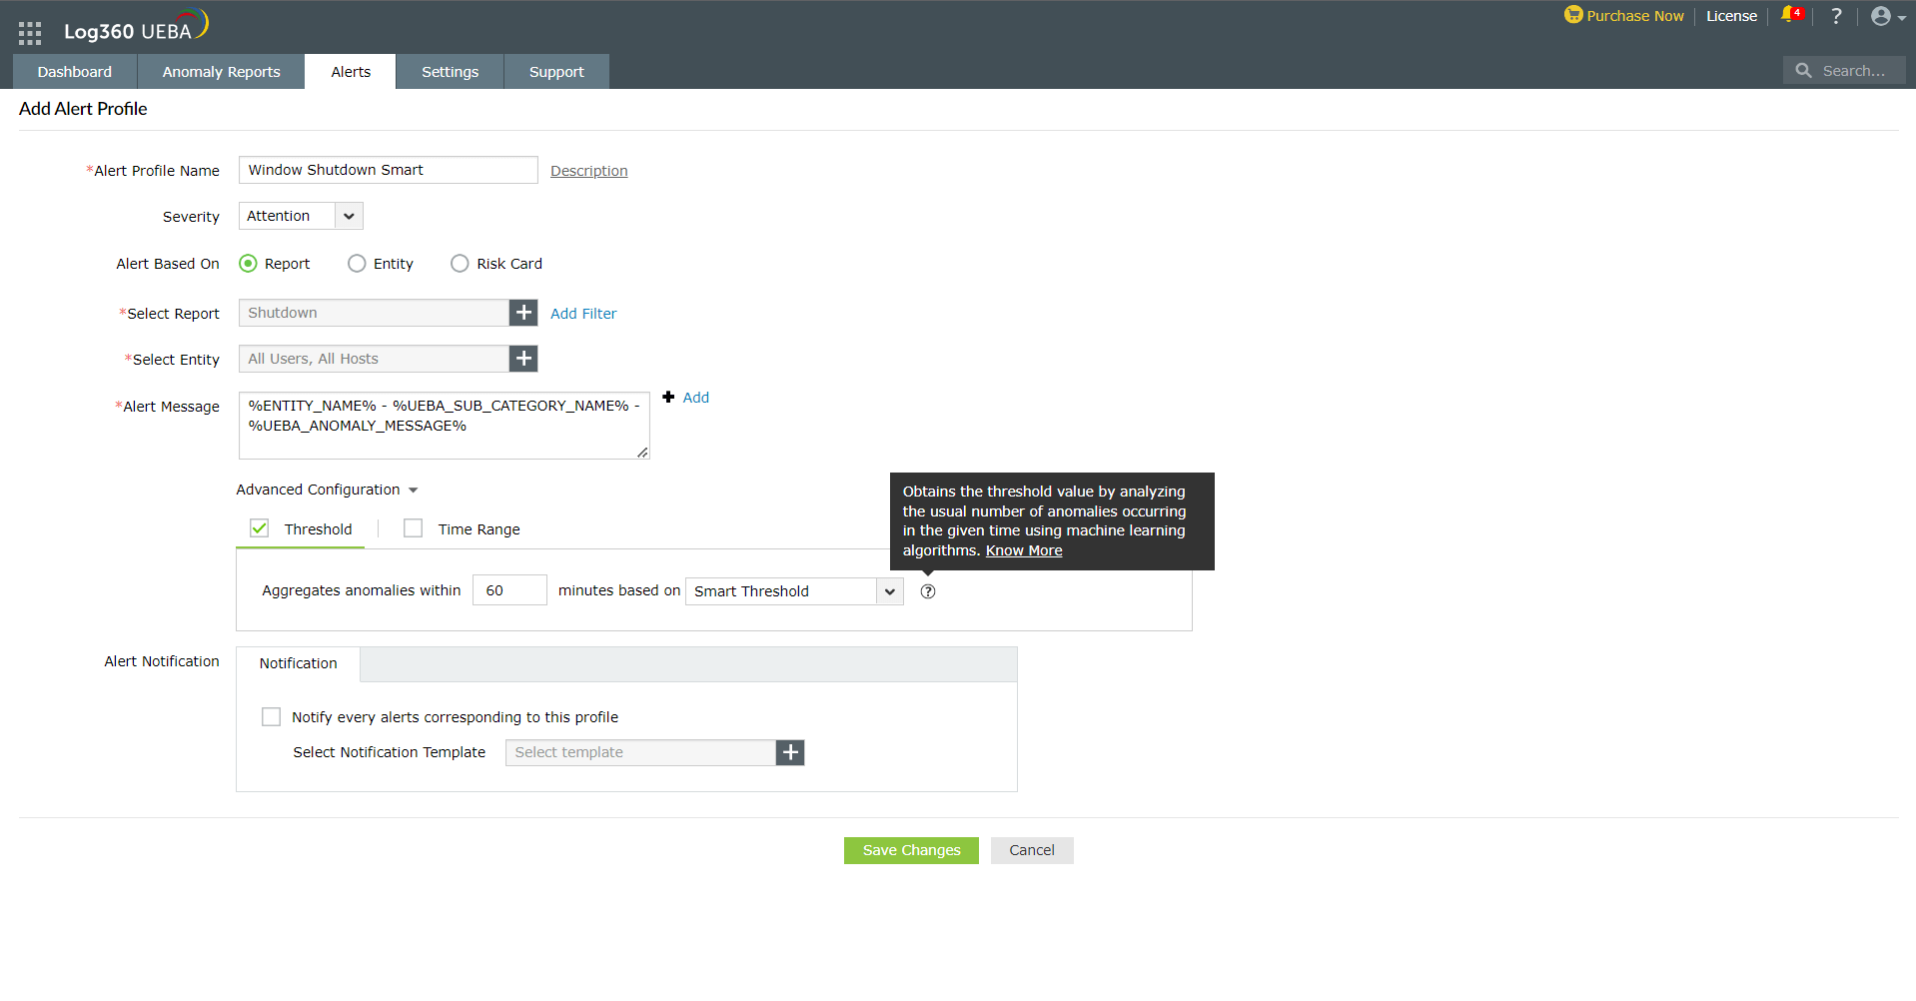
Task: Select the Entity radio button
Action: [x=357, y=263]
